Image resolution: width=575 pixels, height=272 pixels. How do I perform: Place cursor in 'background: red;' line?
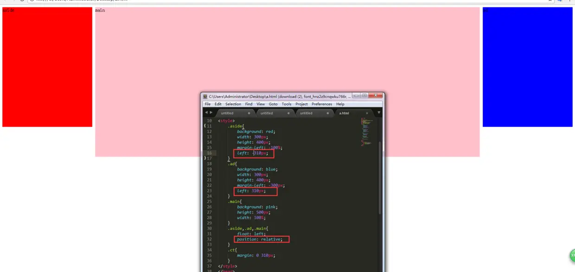coord(256,132)
